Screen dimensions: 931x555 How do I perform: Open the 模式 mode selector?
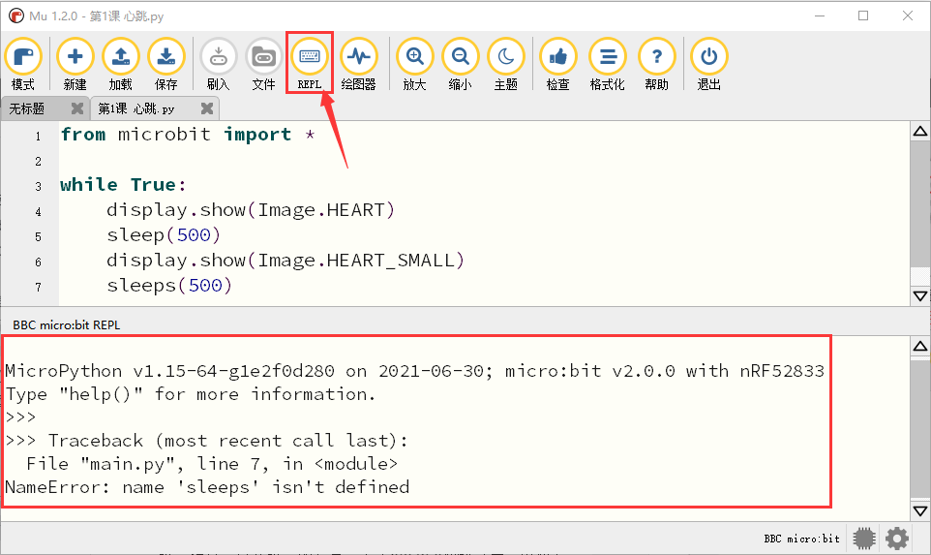coord(23,64)
